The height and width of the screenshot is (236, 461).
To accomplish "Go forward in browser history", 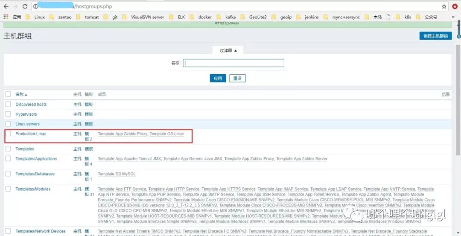I will click(x=15, y=6).
